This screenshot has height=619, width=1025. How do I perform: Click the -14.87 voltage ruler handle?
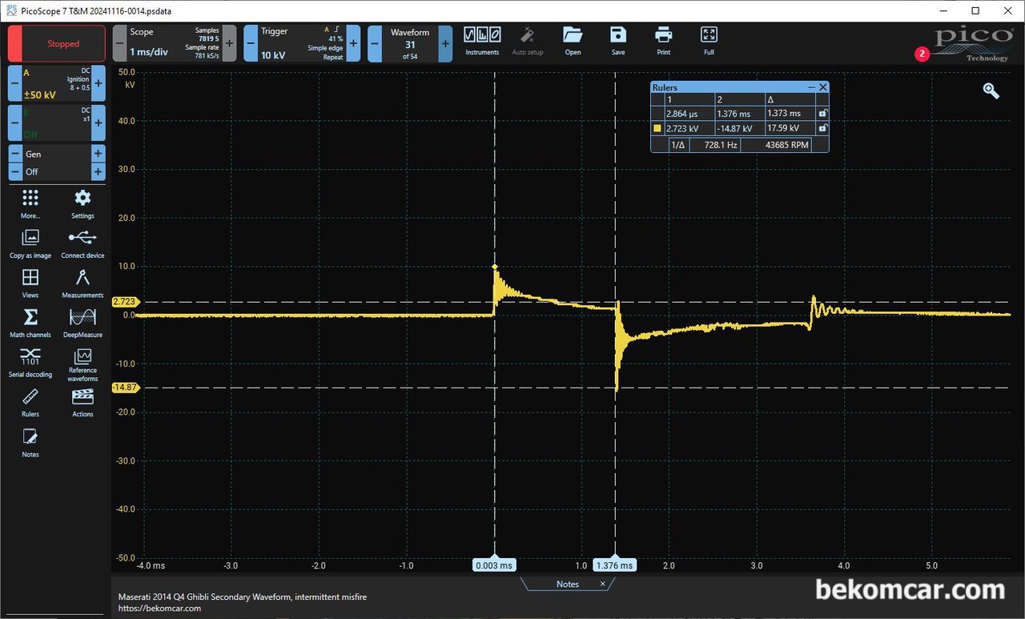(126, 388)
